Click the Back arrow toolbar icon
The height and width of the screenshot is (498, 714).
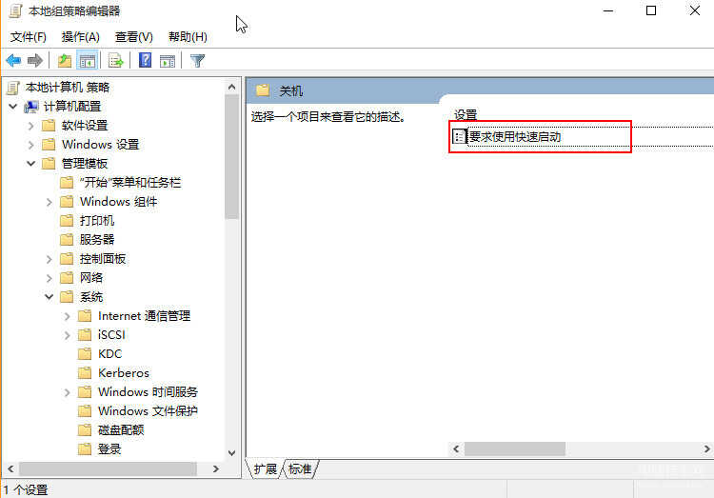(x=13, y=60)
